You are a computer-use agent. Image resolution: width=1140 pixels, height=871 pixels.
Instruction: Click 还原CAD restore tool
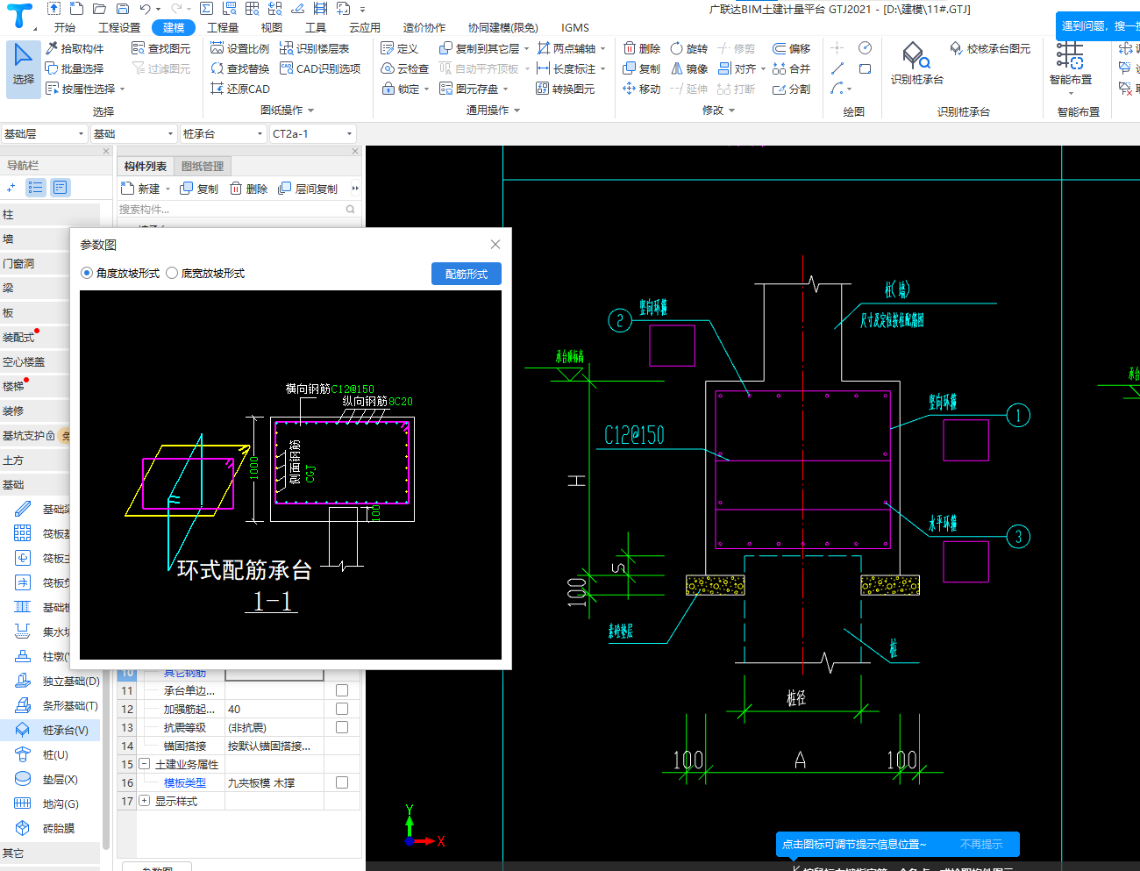pyautogui.click(x=240, y=89)
